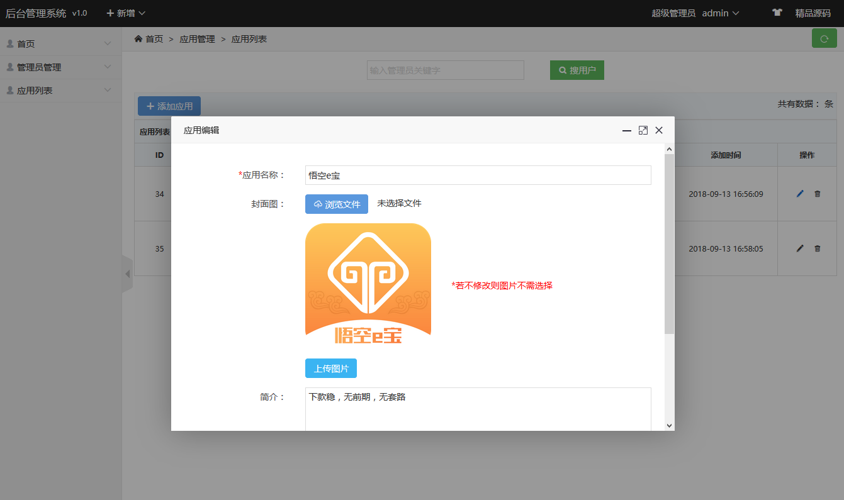Click the edit pencil icon for ID 34
Image resolution: width=844 pixels, height=500 pixels.
click(800, 194)
